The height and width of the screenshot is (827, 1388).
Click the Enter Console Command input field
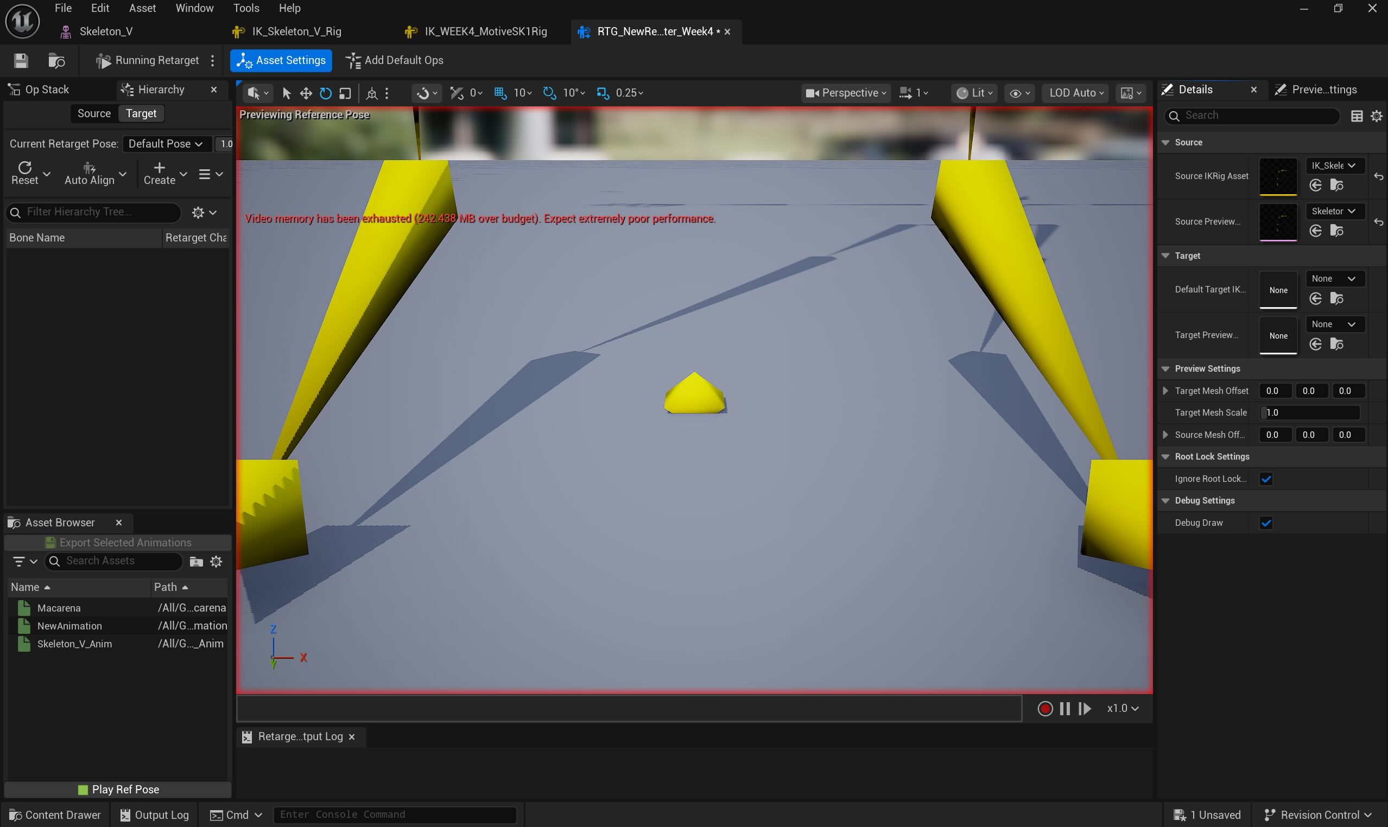[x=395, y=814]
